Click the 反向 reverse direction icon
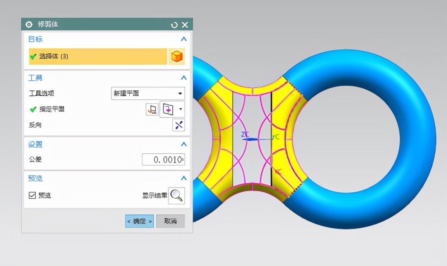The width and height of the screenshot is (447, 266). [x=179, y=125]
